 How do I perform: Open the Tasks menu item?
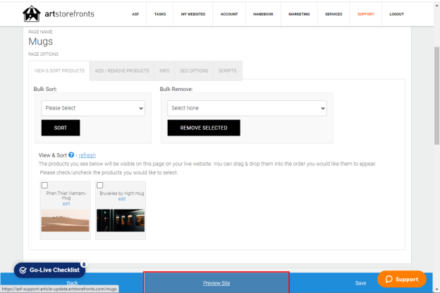pos(160,14)
